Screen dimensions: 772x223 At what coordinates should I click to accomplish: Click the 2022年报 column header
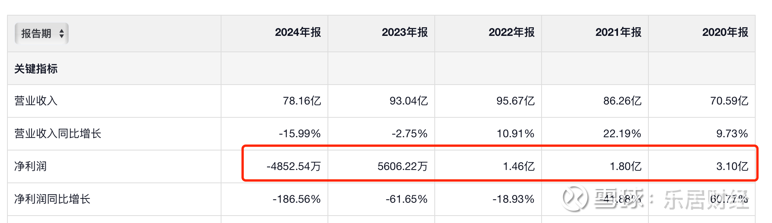point(511,32)
